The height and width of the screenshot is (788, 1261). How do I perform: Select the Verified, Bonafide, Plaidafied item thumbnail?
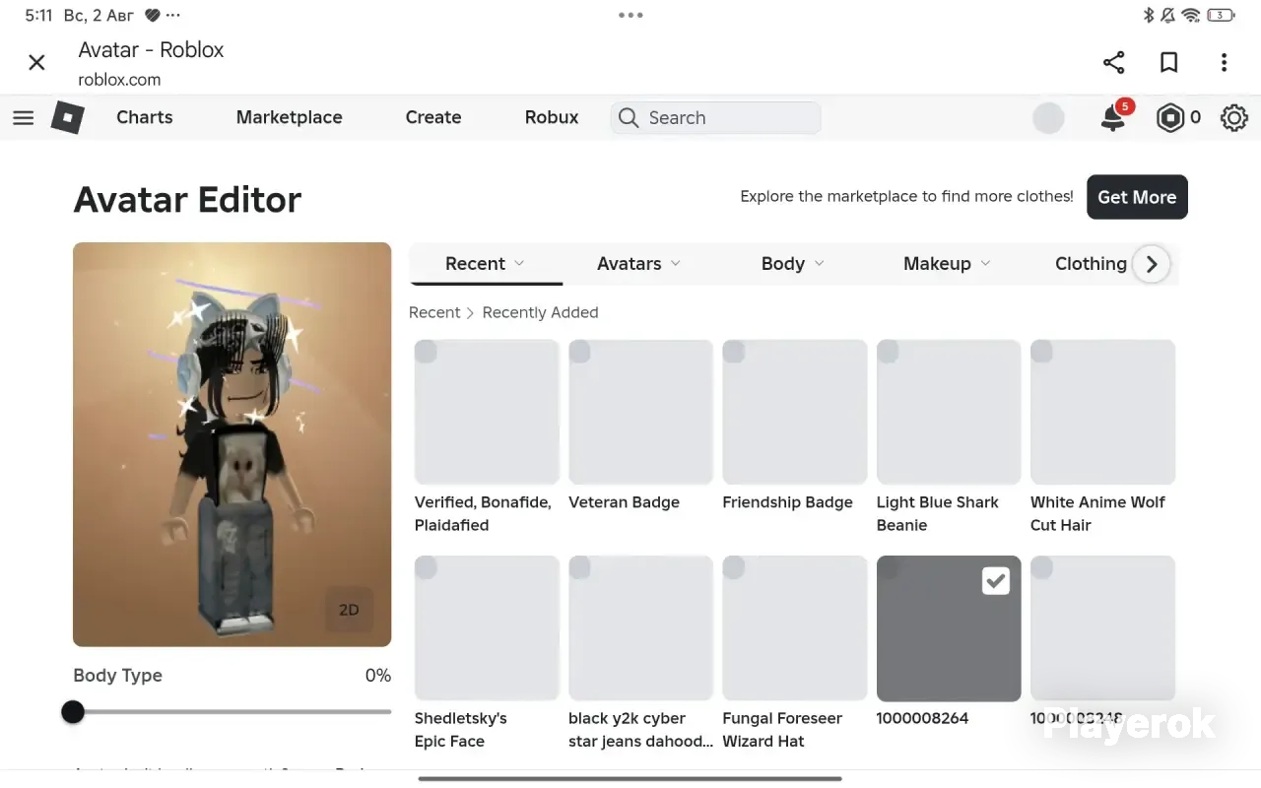point(487,412)
